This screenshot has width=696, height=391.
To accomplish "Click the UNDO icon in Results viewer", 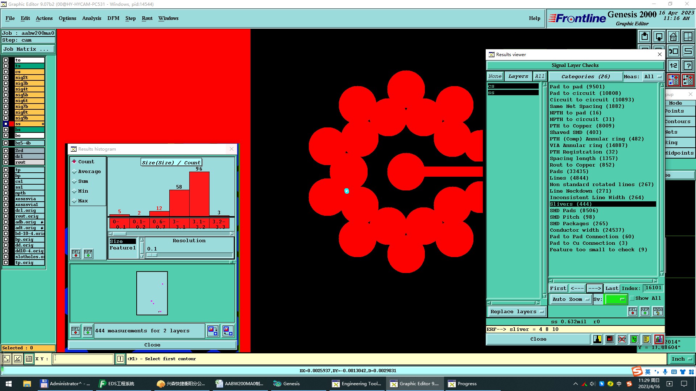I will tap(658, 311).
